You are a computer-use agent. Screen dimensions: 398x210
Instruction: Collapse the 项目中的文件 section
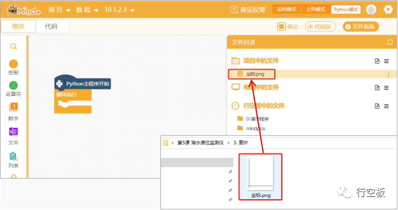[x=255, y=60]
